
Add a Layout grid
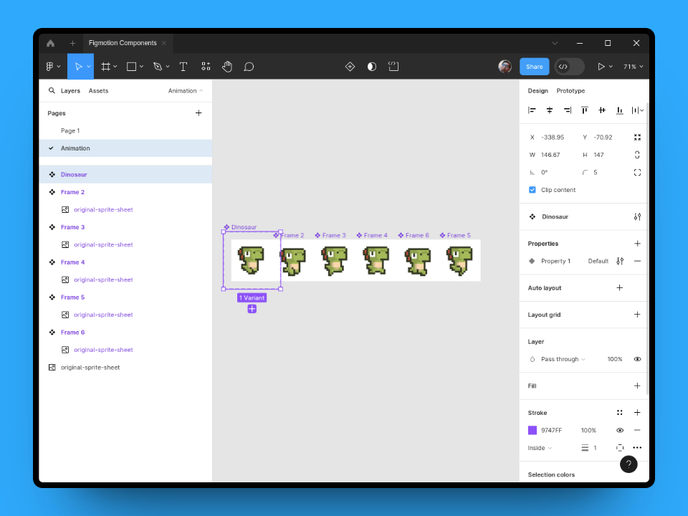(x=637, y=314)
